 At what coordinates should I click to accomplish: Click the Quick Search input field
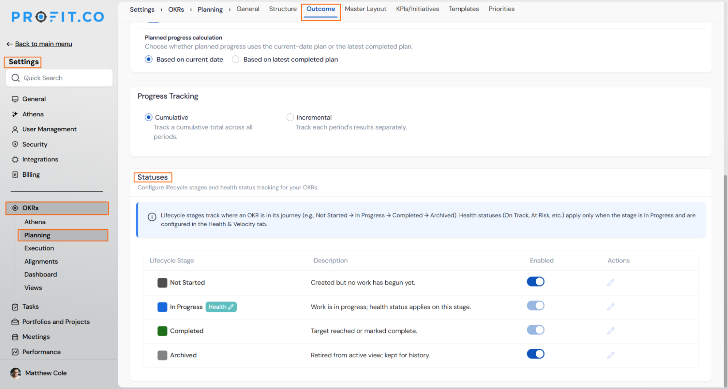point(59,78)
